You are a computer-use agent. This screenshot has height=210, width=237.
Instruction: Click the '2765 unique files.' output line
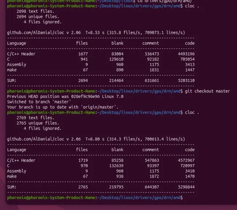pyautogui.click(x=38, y=123)
